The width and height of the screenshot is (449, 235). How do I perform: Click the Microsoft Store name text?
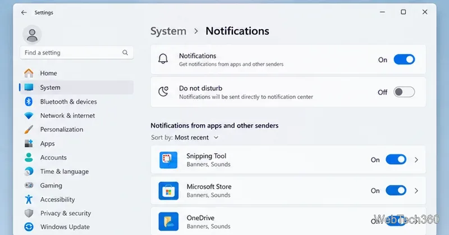click(x=209, y=187)
